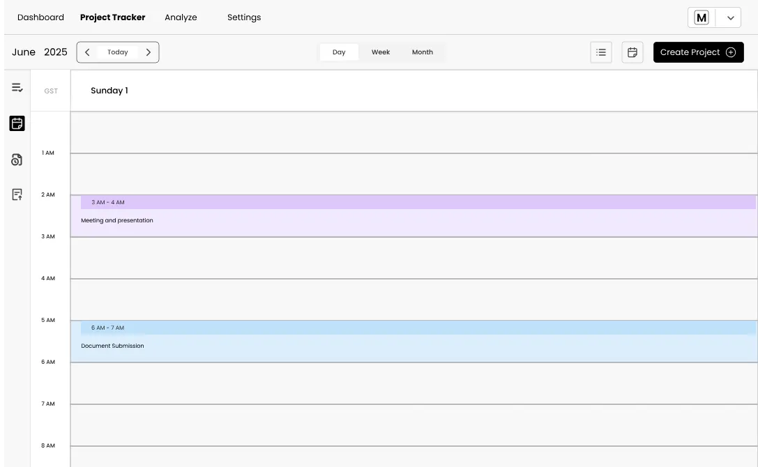The image size is (758, 467).
Task: Open the task list sidebar icon
Action: click(17, 88)
